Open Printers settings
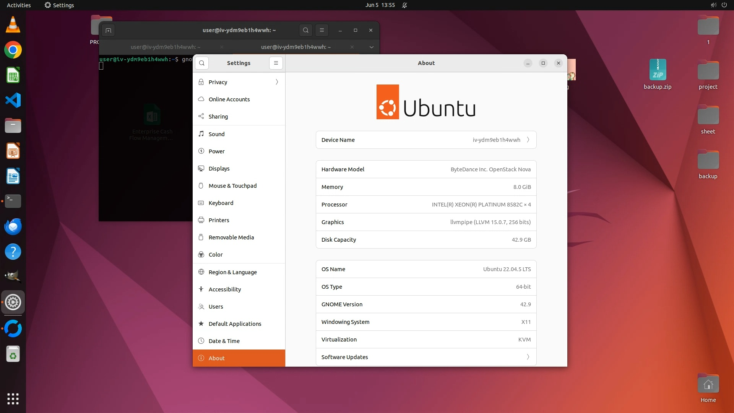Viewport: 734px width, 413px height. tap(219, 220)
